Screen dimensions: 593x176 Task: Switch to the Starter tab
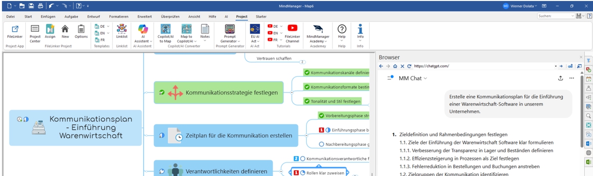[261, 17]
